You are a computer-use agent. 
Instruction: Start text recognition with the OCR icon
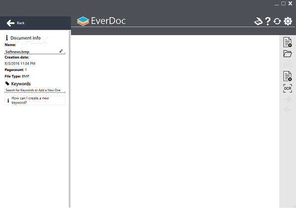(x=288, y=88)
